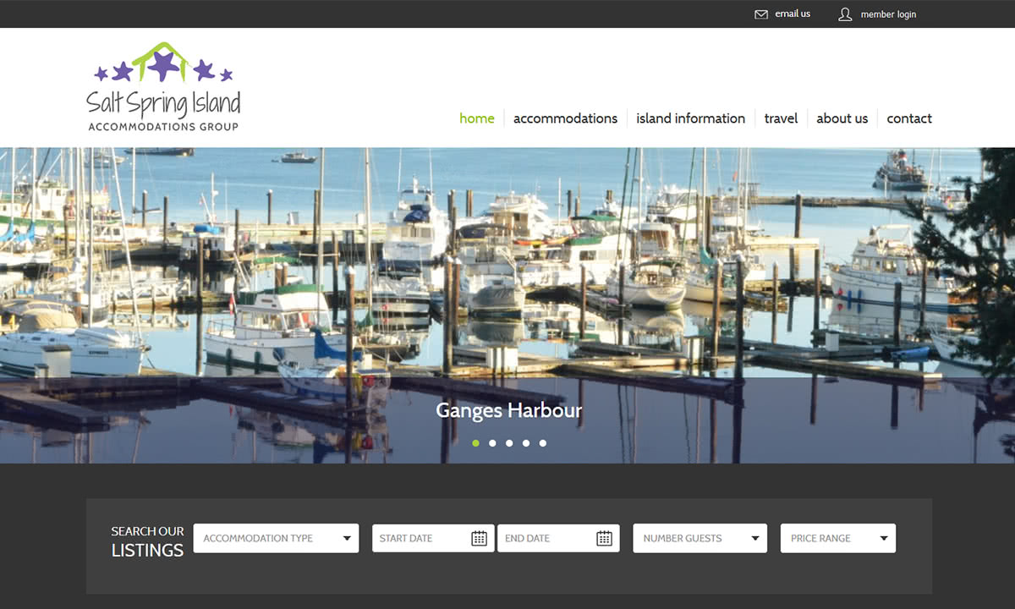Viewport: 1015px width, 609px height.
Task: Expand the Price Range dropdown
Action: (x=838, y=538)
